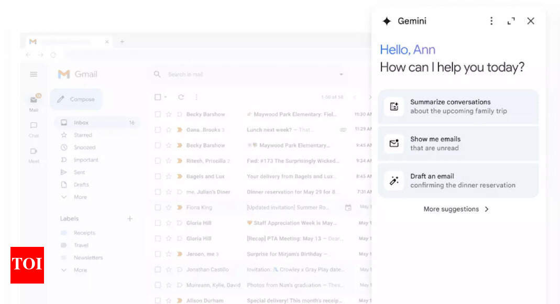560x304 pixels.
Task: Go back in the browser
Action: tap(28, 55)
